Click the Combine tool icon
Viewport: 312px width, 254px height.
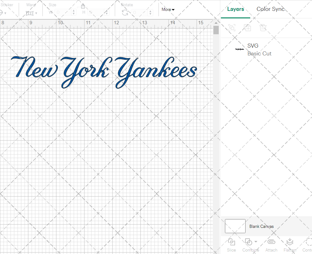tap(249, 242)
